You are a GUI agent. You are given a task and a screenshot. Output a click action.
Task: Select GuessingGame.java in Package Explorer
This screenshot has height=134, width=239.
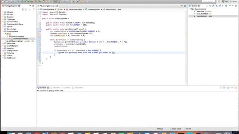tap(21, 39)
